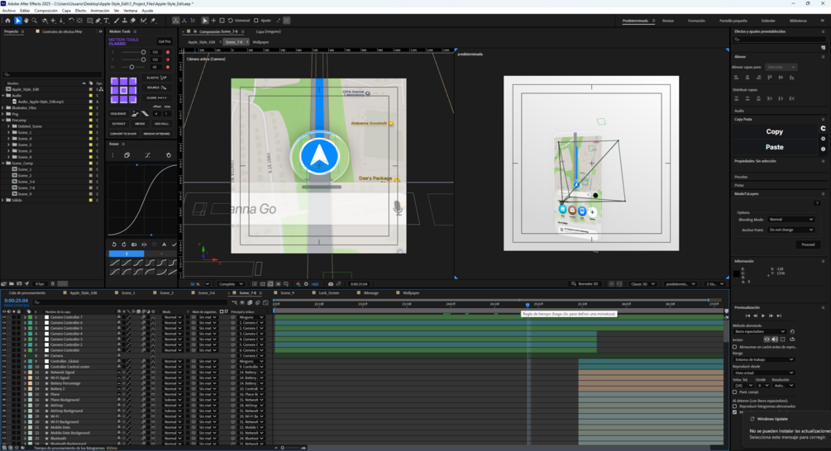This screenshot has height=451, width=831.
Task: Open Entorno de trabajo range dropdown
Action: (764, 359)
